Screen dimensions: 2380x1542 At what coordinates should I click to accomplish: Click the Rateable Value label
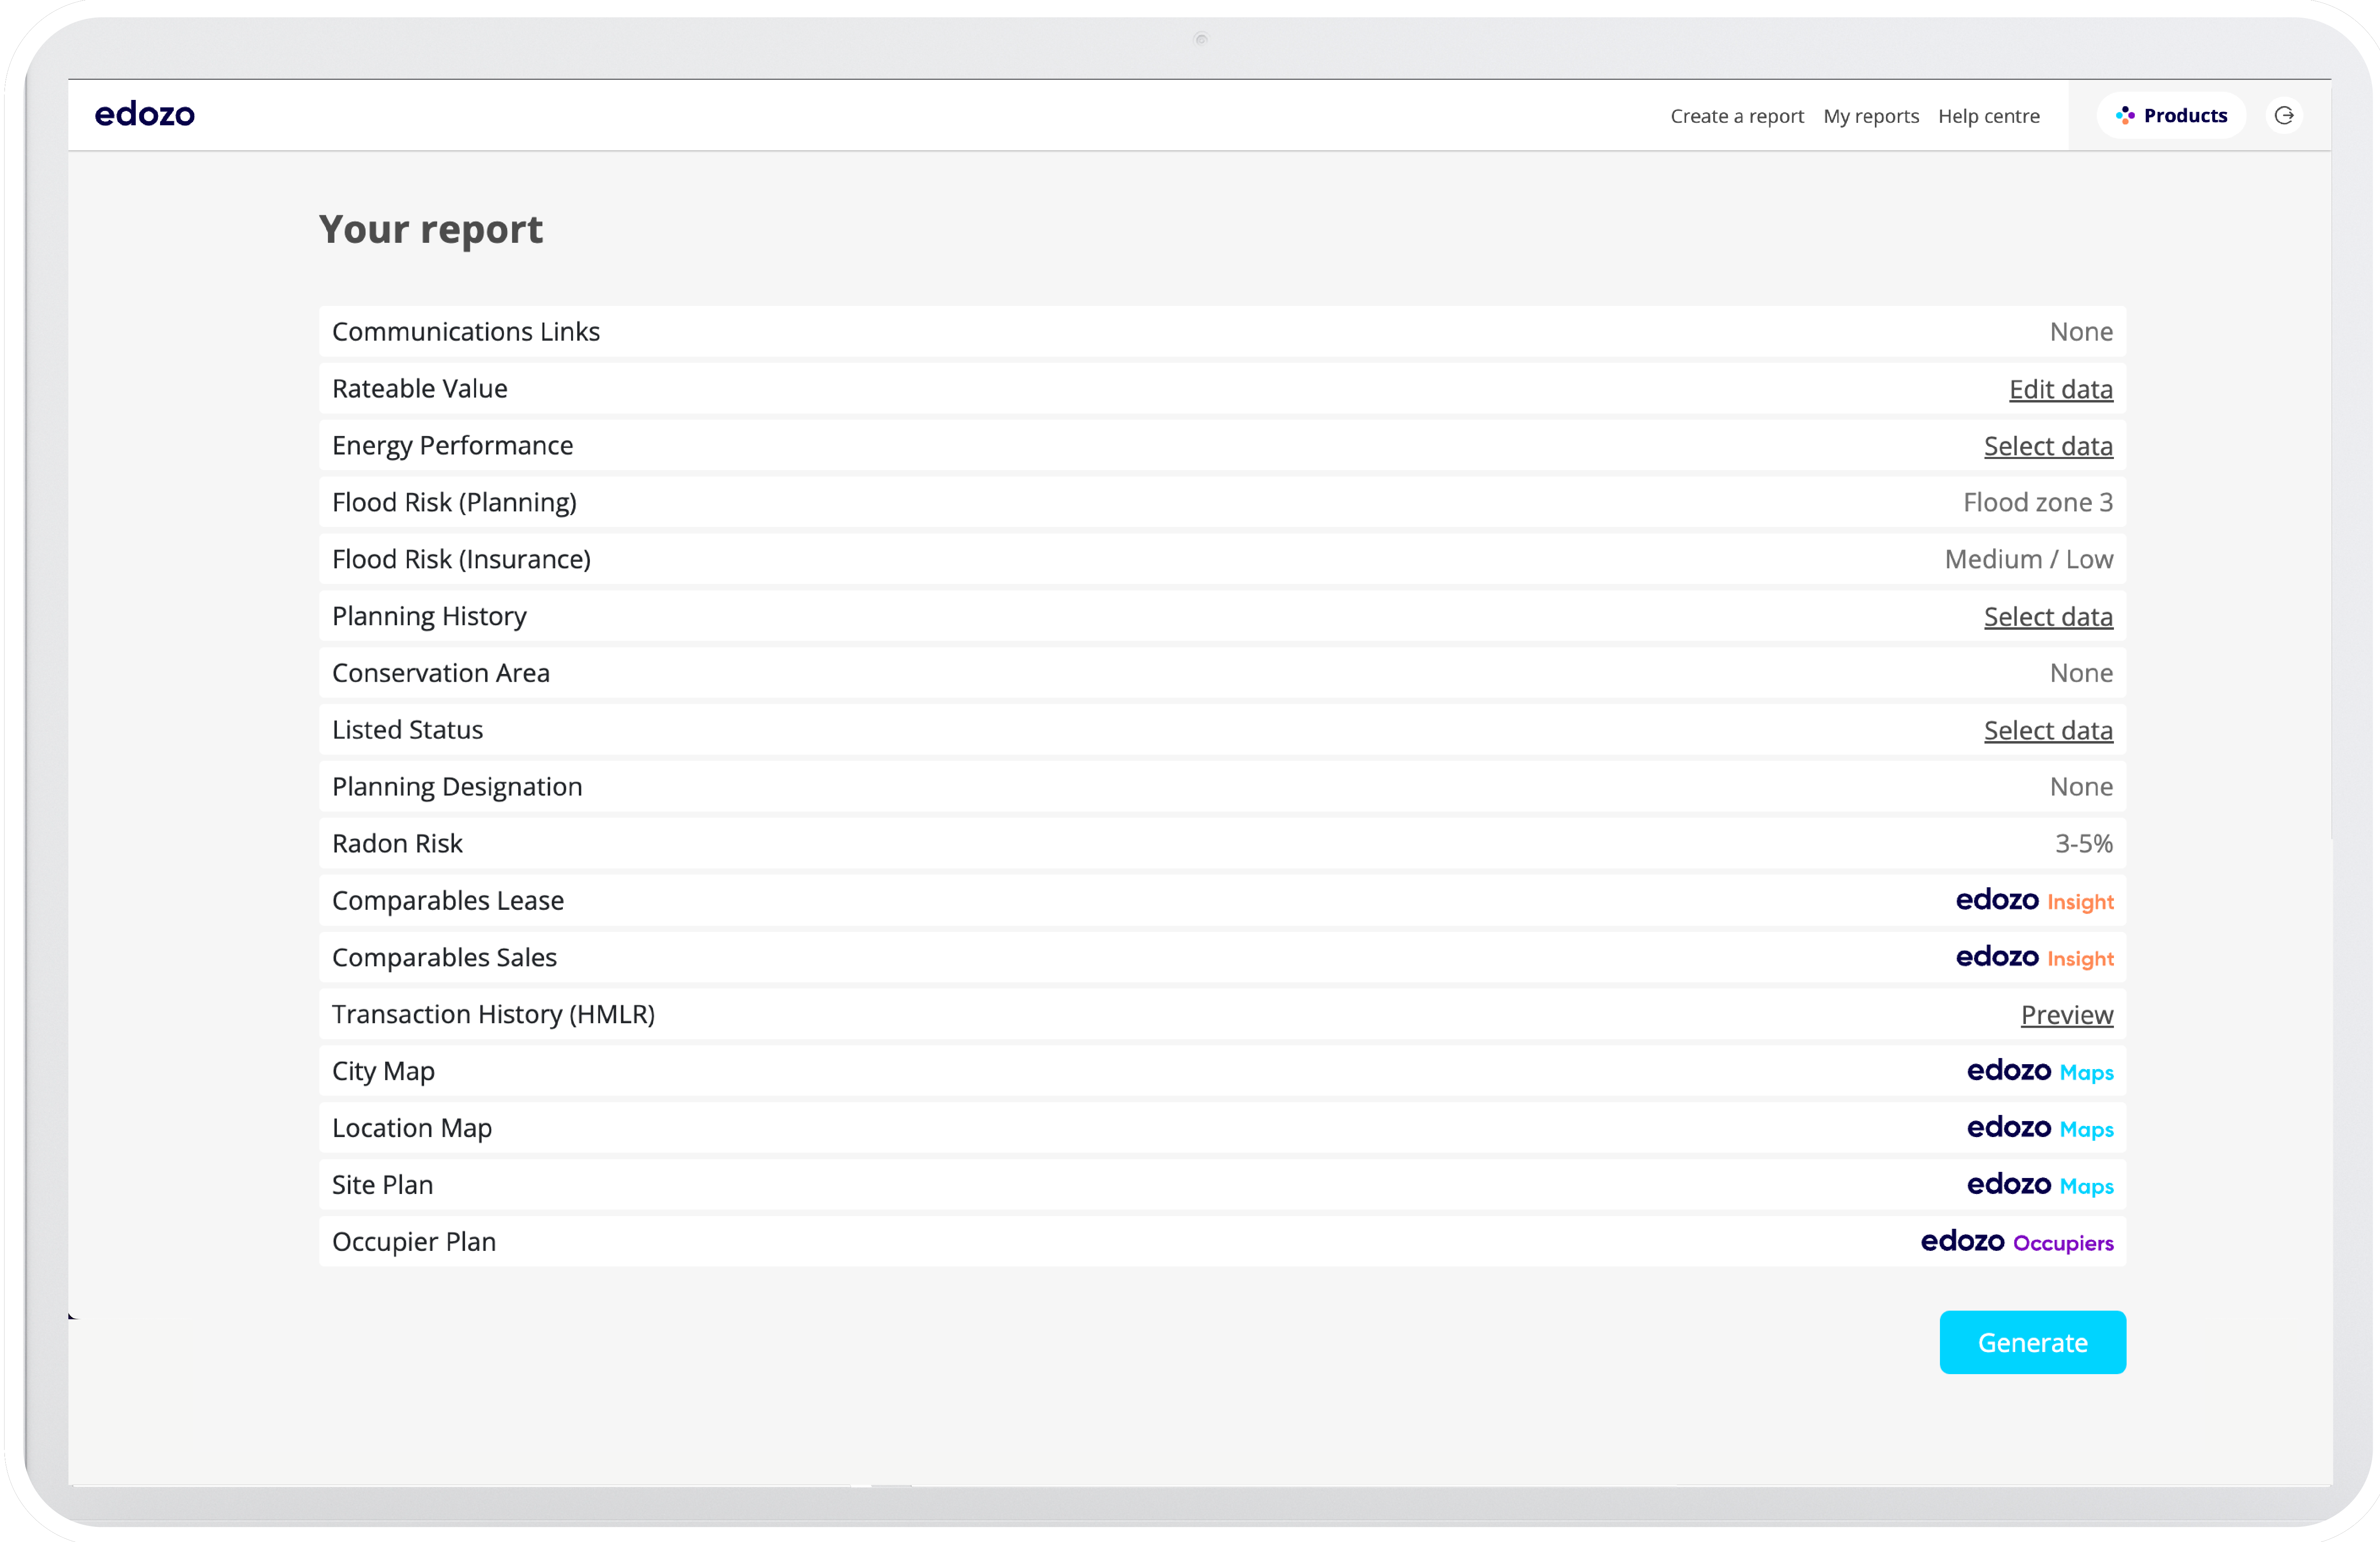click(x=420, y=389)
